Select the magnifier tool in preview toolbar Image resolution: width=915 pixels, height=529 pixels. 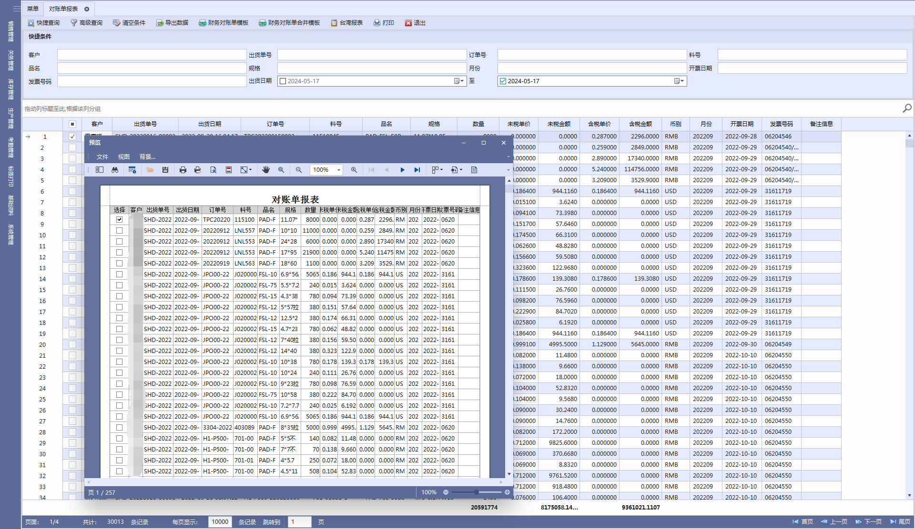[281, 170]
